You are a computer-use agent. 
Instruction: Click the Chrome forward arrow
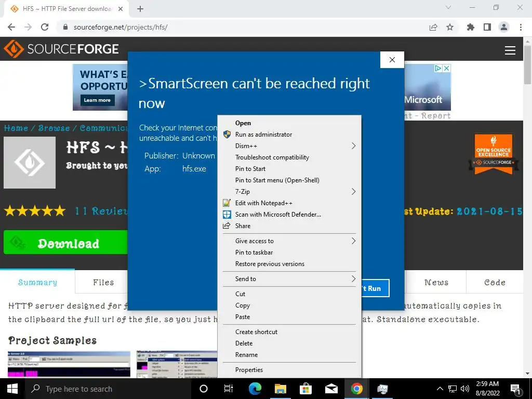pos(28,27)
